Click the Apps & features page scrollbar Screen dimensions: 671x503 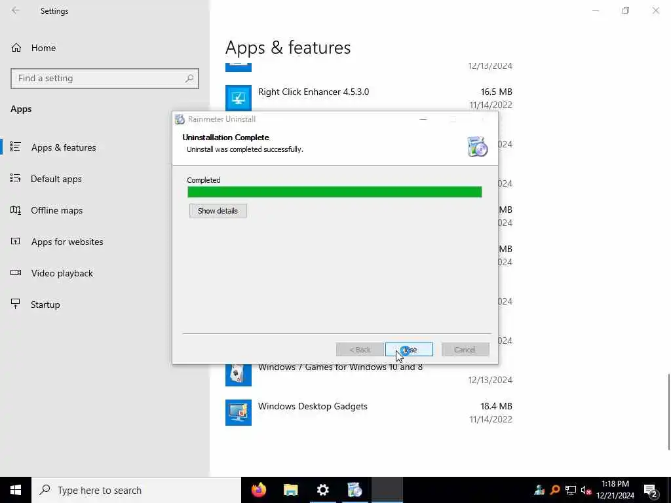coord(668,412)
